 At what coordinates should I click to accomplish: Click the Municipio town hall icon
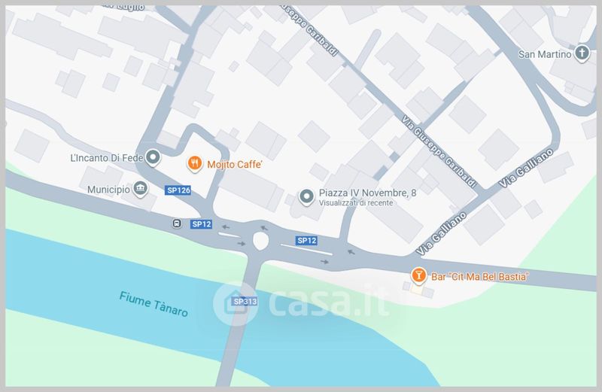(141, 189)
